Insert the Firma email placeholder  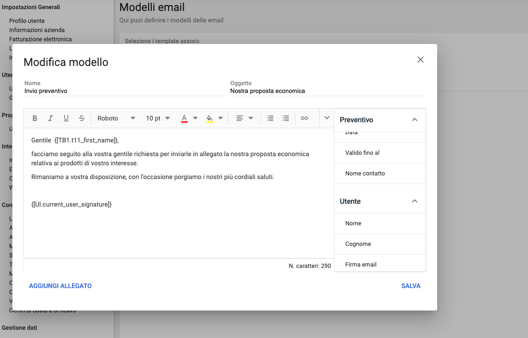380,264
